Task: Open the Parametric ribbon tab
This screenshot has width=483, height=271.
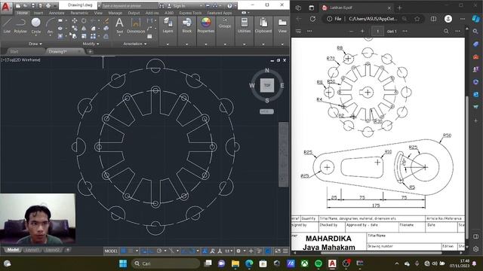Action: [x=79, y=13]
